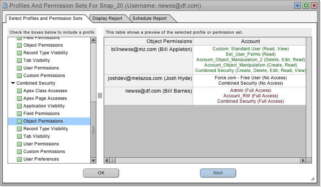321x187 pixels.
Task: Toggle Field Permissions checkbox under Combined Security
Action: [19, 114]
